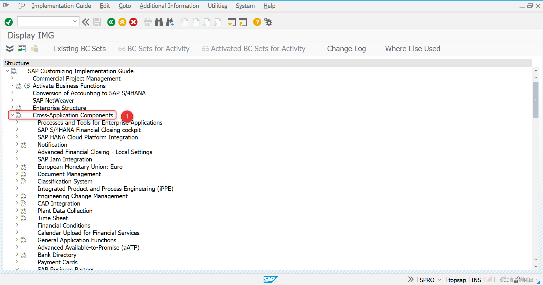The image size is (543, 285).
Task: Click the Generate Shortcut icon
Action: point(243,22)
